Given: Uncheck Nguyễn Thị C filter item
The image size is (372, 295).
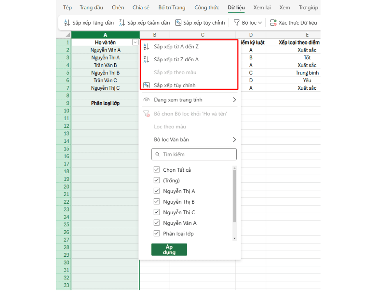Looking at the screenshot, I should pyautogui.click(x=157, y=212).
